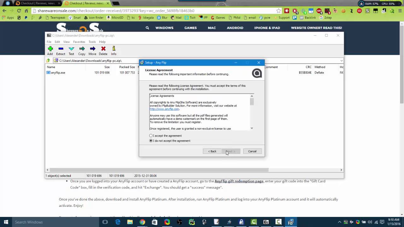This screenshot has height=227, width=404.
Task: Open the Edit menu in 7-Zip
Action: [57, 42]
